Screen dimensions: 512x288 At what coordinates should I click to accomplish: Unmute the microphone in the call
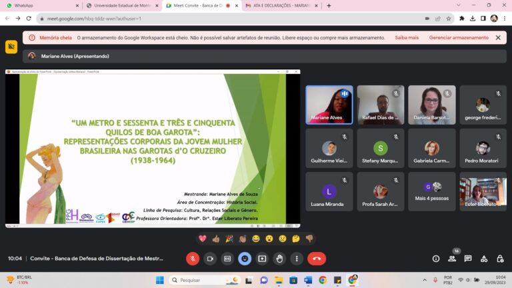tap(193, 259)
